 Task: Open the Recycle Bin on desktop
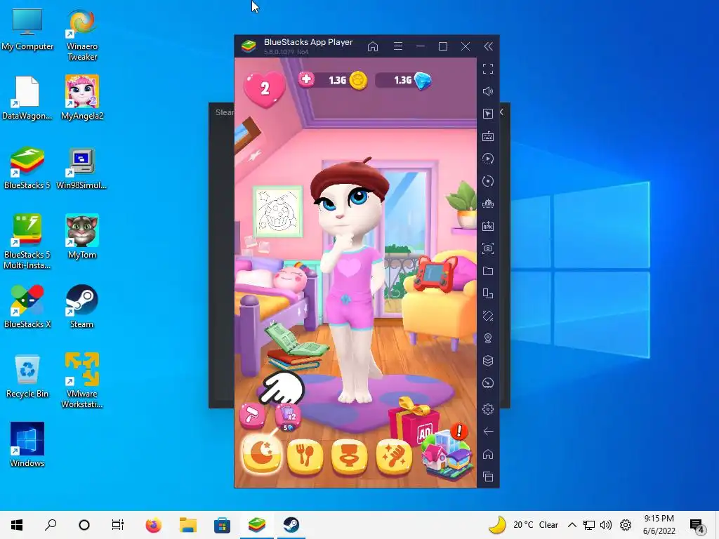tap(27, 376)
